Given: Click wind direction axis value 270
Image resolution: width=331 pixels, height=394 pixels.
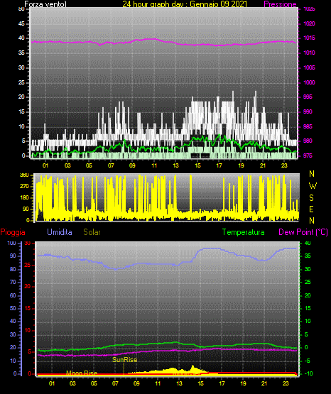Looking at the screenshot, I should point(24,187).
